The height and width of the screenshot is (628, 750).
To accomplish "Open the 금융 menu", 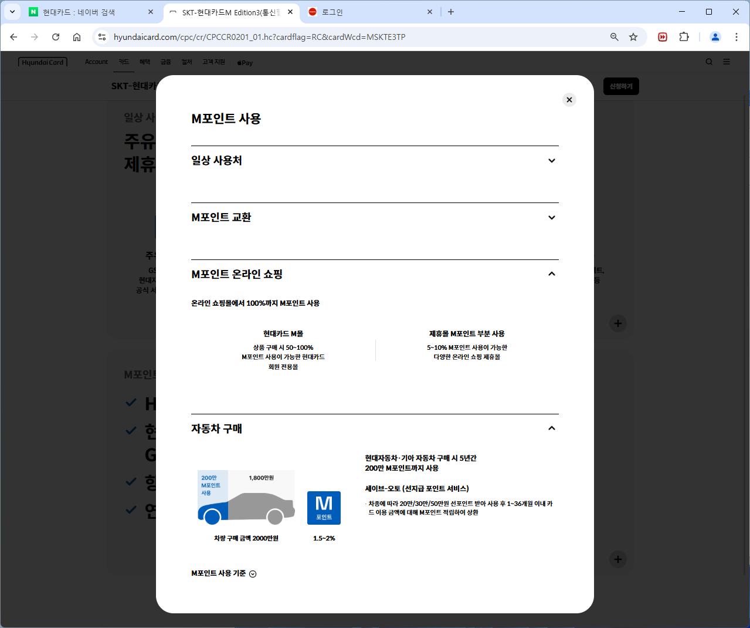I will click(x=166, y=62).
